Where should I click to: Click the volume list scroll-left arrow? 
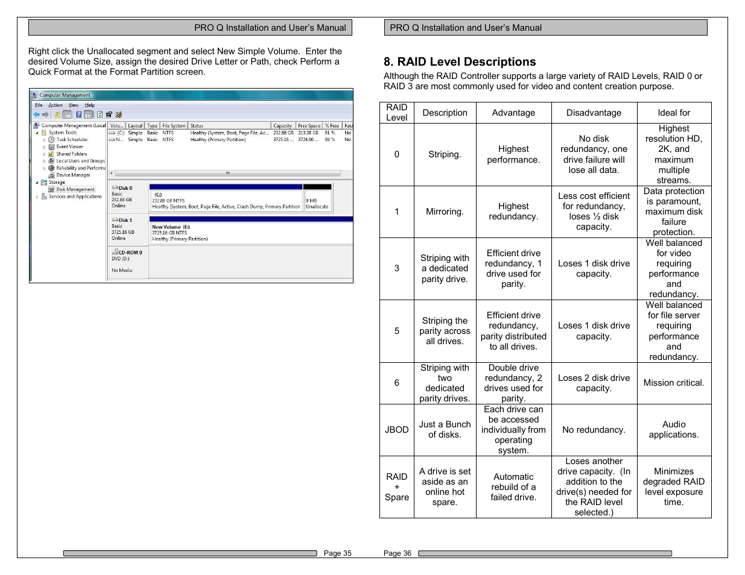[111, 174]
